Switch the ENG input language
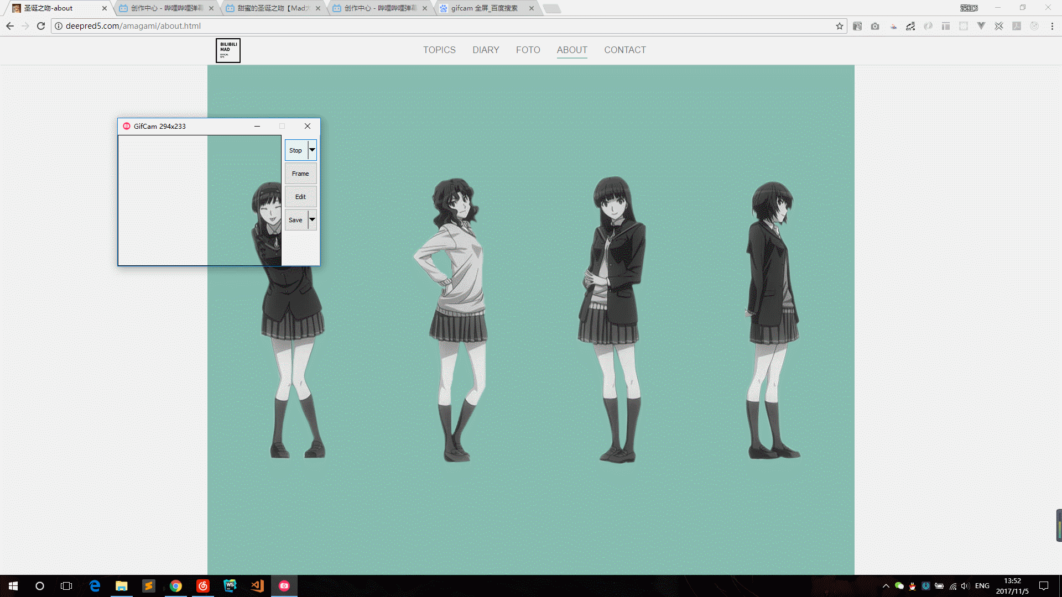The width and height of the screenshot is (1062, 597). coord(982,586)
